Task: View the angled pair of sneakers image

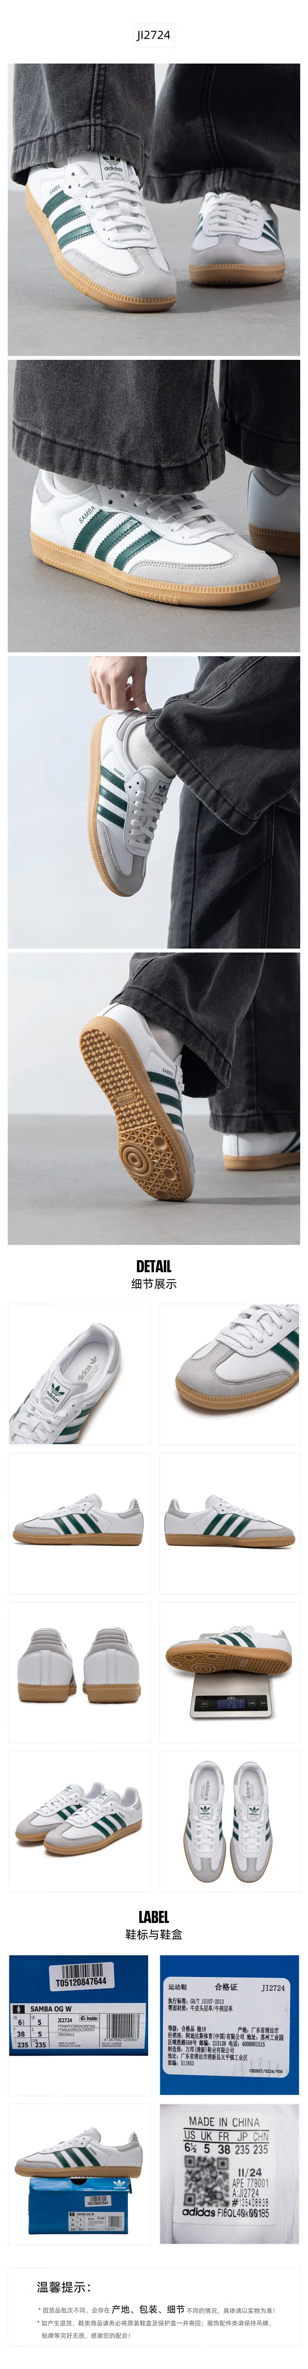Action: tap(80, 1821)
